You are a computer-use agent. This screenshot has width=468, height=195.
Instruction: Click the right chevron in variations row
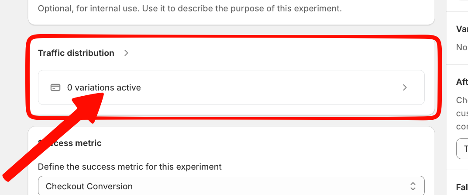[405, 87]
